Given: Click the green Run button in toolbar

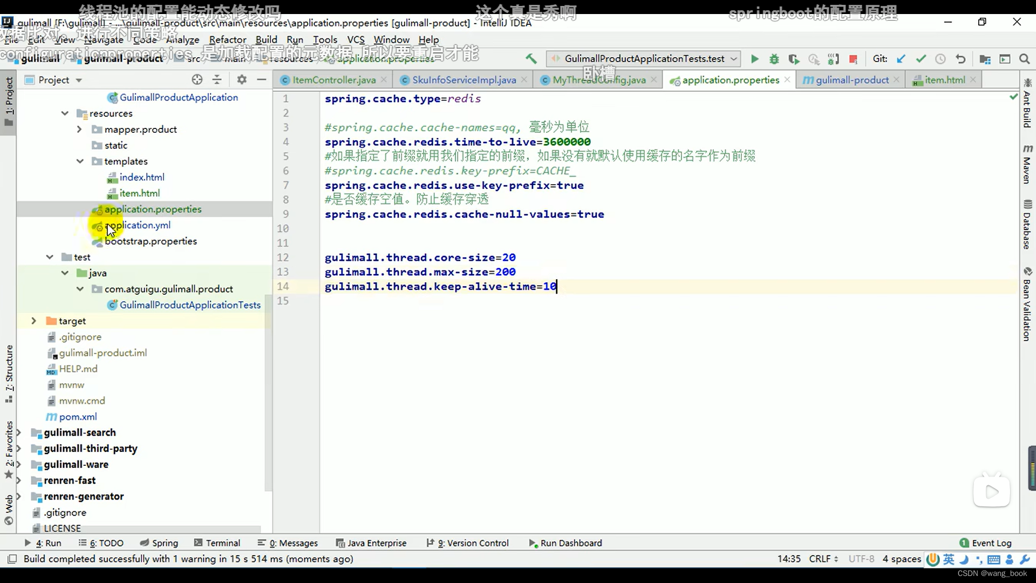Looking at the screenshot, I should [x=754, y=59].
